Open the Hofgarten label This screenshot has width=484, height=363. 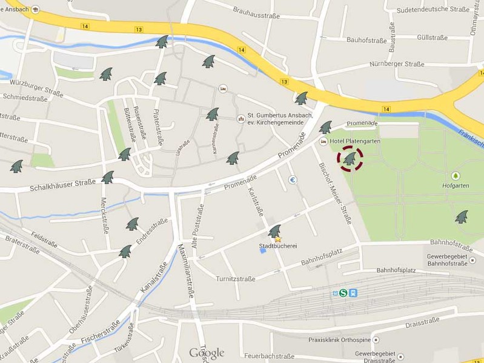point(456,185)
